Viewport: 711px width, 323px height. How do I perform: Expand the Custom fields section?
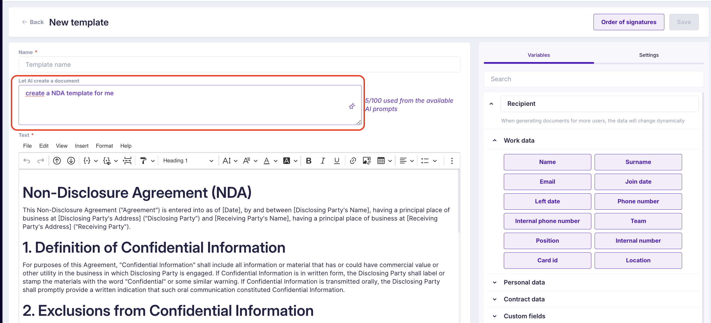[495, 316]
